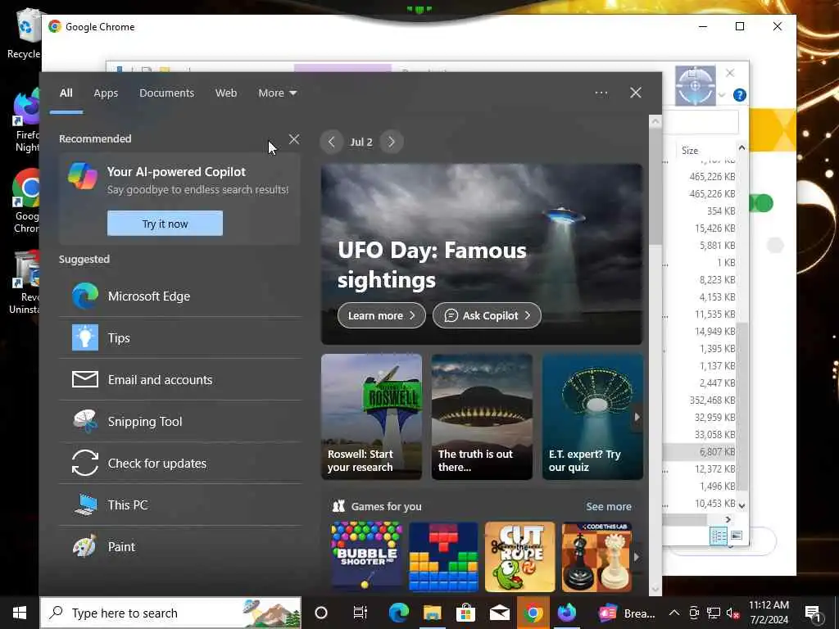Open Email and accounts settings
839x629 pixels.
(179, 380)
